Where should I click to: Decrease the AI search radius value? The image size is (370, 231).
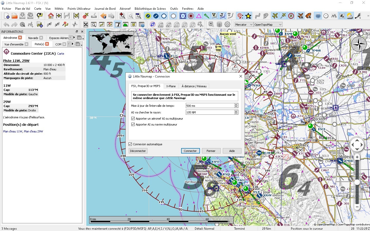pos(236,113)
